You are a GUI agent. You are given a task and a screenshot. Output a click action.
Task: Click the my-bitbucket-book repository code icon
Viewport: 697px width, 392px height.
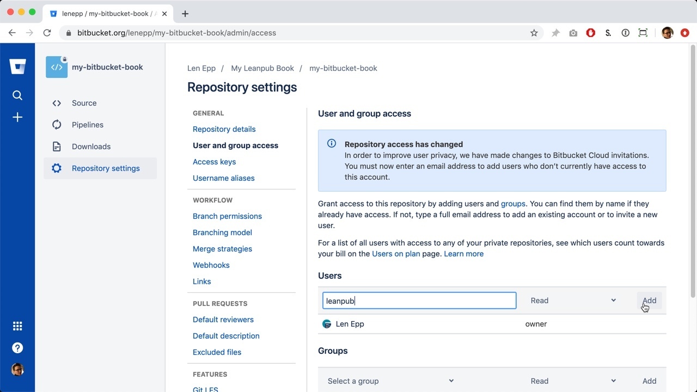point(57,68)
